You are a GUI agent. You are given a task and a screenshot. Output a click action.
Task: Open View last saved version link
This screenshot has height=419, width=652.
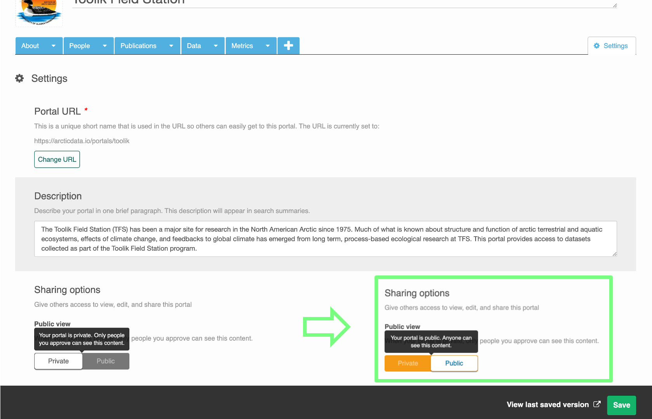548,405
